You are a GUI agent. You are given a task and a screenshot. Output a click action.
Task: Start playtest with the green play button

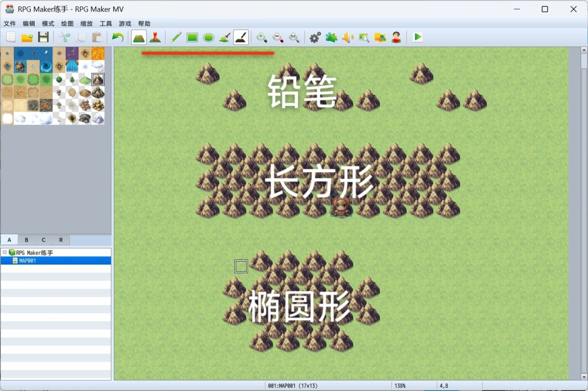point(417,37)
